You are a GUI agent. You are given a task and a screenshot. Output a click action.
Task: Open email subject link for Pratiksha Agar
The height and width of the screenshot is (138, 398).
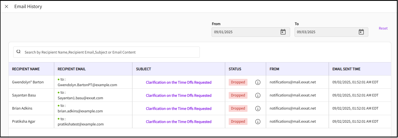(179, 122)
